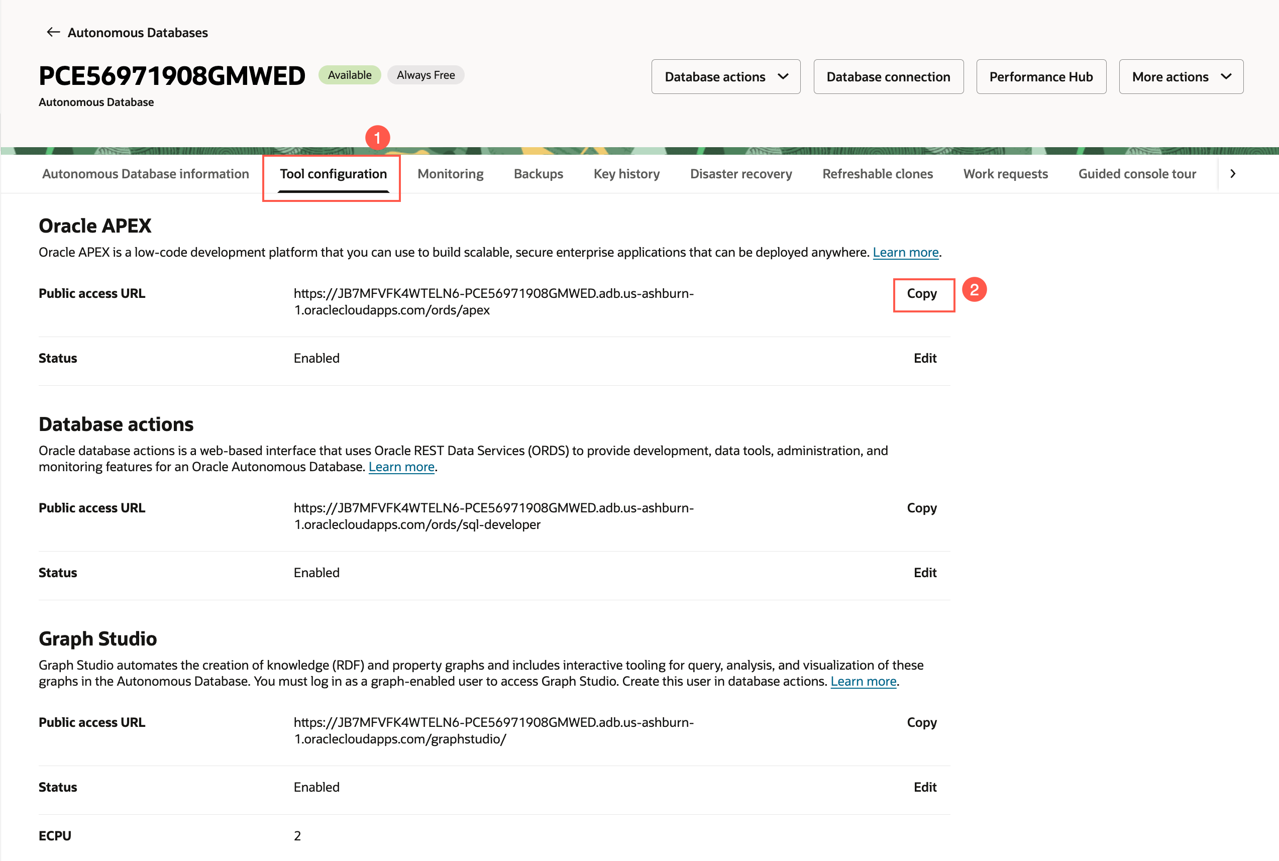Viewport: 1279px width, 861px height.
Task: Edit the Graph Studio status
Action: click(924, 788)
